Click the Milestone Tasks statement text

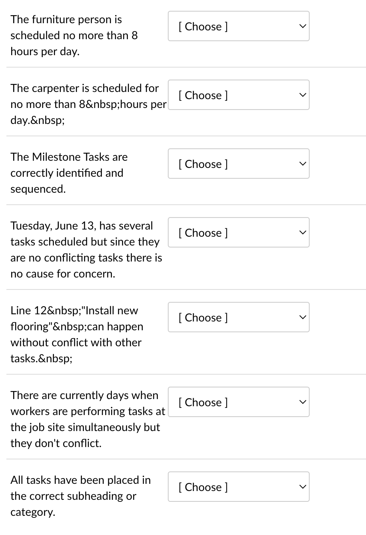tap(69, 173)
